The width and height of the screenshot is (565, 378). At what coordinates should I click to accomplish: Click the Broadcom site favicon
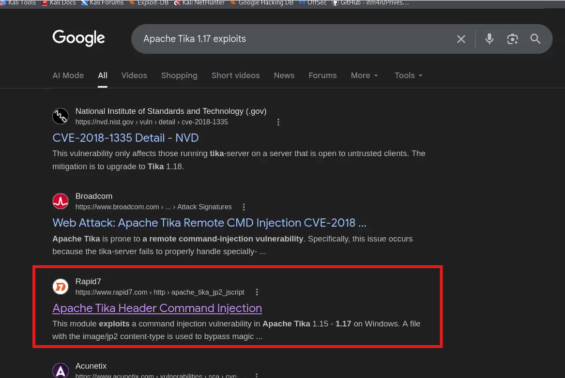point(60,201)
